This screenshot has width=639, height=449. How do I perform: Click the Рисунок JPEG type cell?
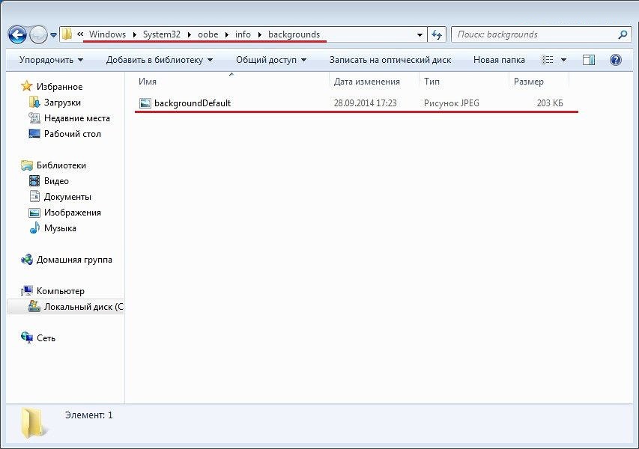[451, 103]
